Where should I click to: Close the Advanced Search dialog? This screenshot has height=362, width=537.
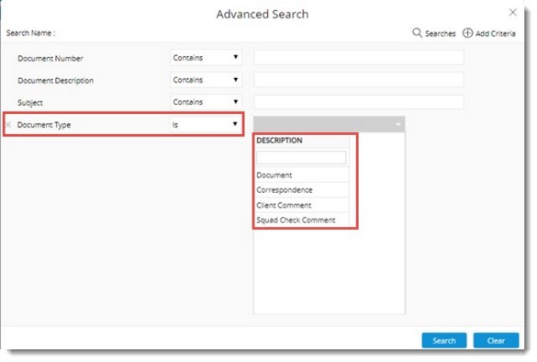pyautogui.click(x=513, y=12)
